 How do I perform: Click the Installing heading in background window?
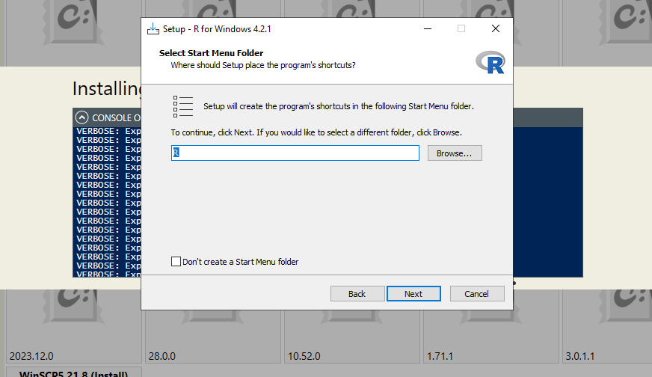(x=107, y=88)
